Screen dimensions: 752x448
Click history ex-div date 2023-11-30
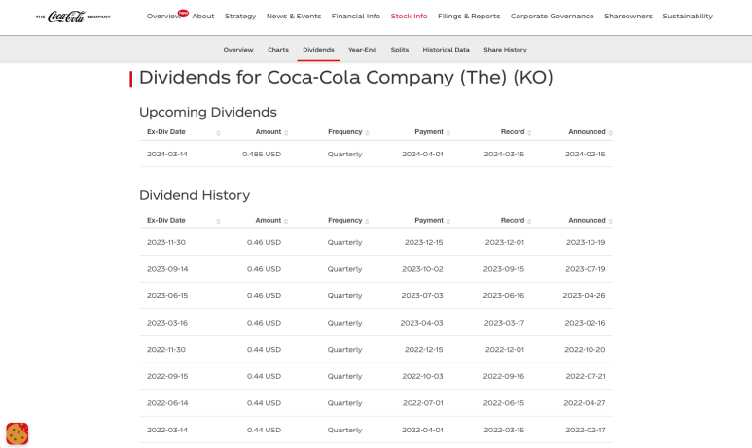(x=166, y=242)
